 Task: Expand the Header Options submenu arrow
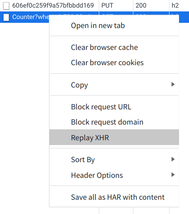[173, 175]
